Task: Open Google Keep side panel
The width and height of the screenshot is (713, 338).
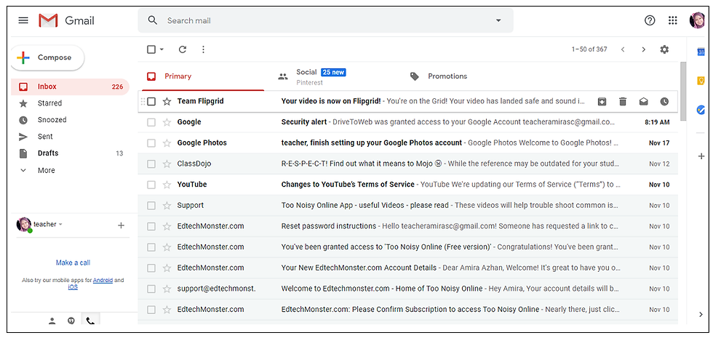Action: point(701,81)
